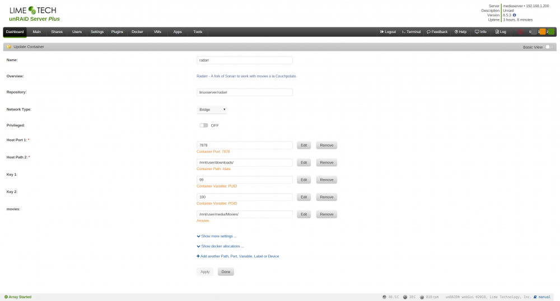Open the Shares tab
This screenshot has width=560, height=301.
click(x=57, y=32)
